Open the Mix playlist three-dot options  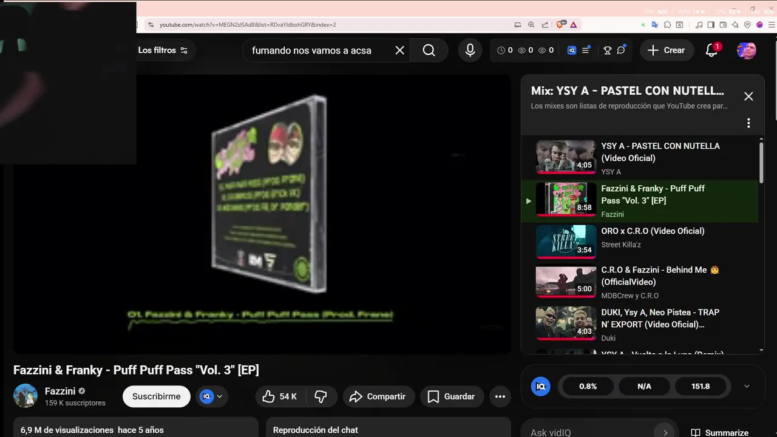click(x=748, y=123)
